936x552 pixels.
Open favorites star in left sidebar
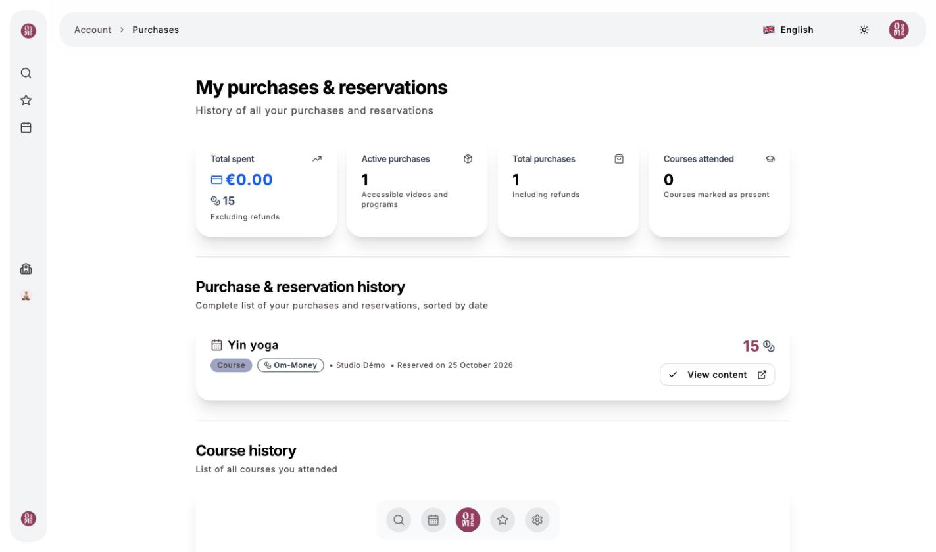[26, 100]
